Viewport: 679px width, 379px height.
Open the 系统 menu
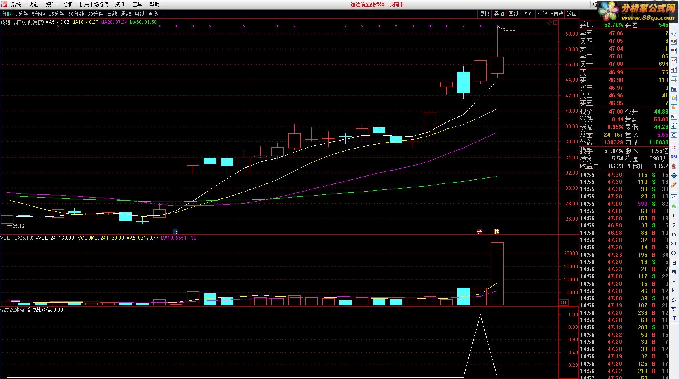click(x=16, y=4)
